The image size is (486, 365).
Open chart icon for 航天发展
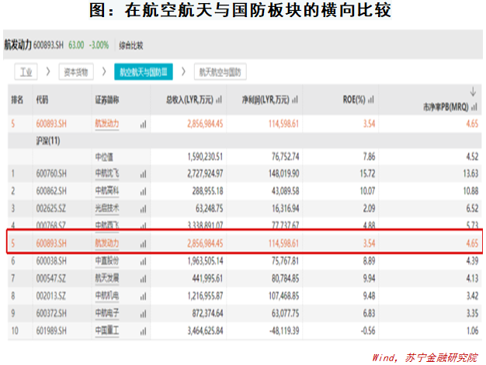[143, 277]
